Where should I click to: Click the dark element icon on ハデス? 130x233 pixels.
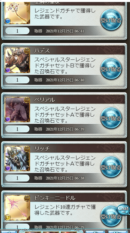pyautogui.click(x=8, y=70)
